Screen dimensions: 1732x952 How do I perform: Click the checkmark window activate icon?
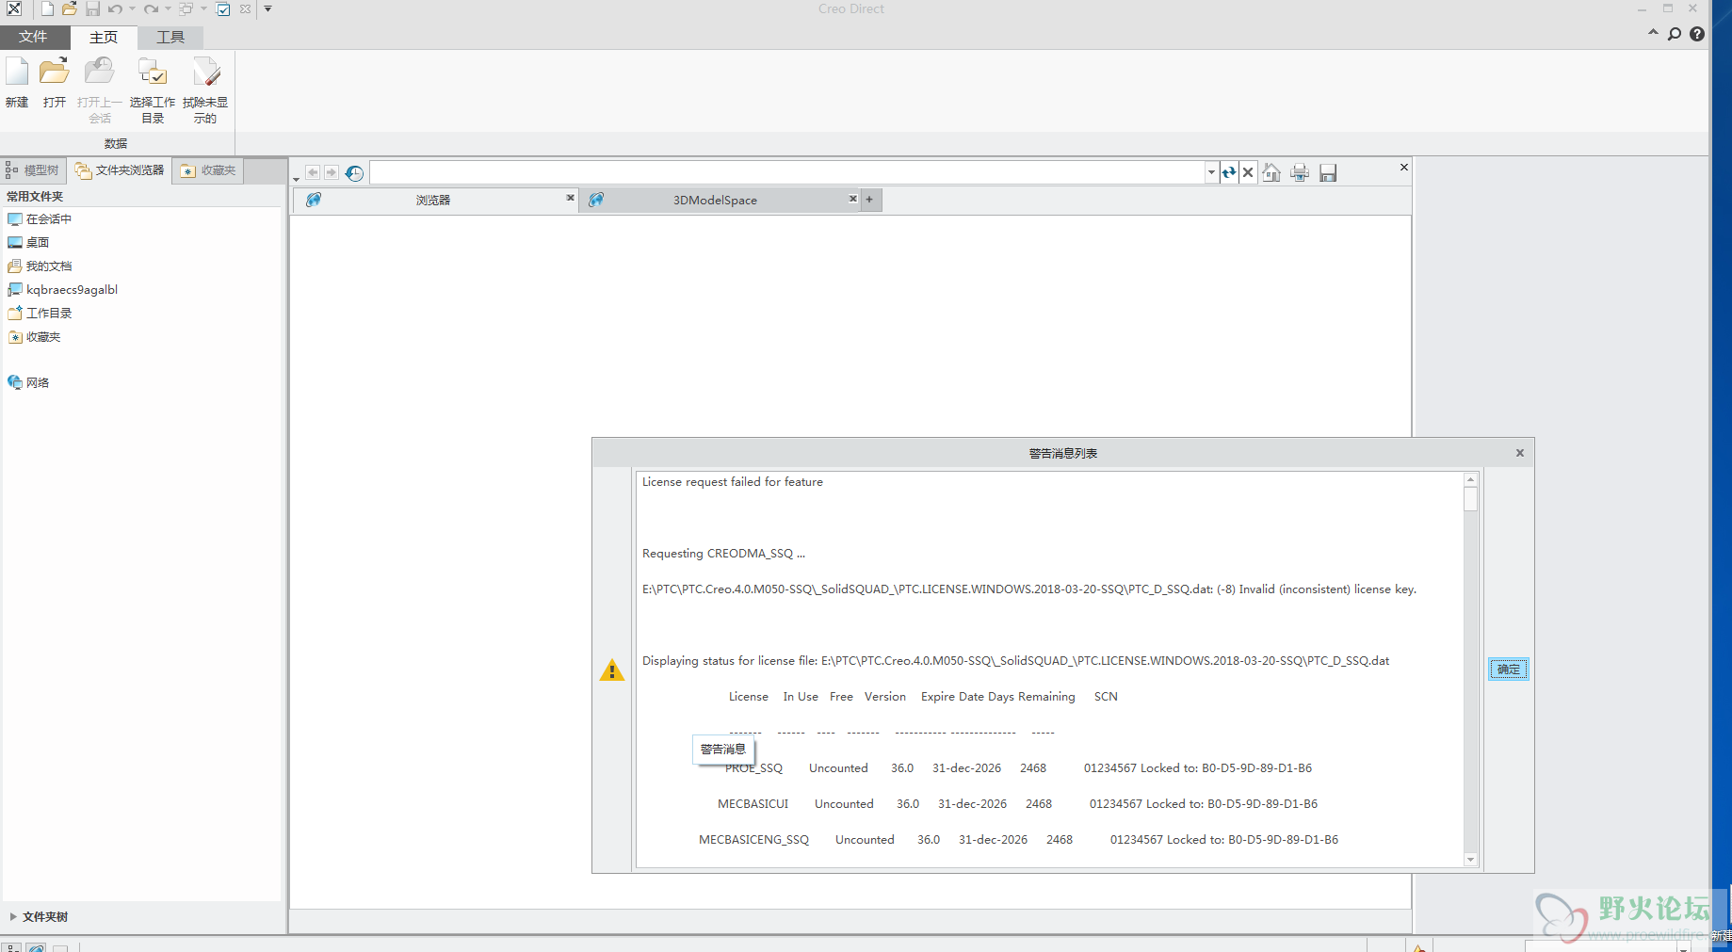coord(223,9)
